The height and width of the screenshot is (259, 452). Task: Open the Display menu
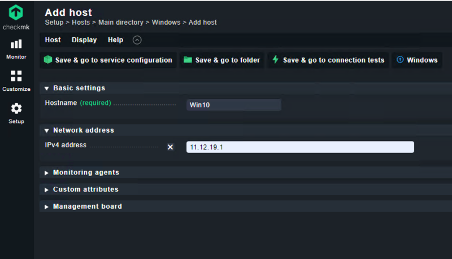click(84, 40)
